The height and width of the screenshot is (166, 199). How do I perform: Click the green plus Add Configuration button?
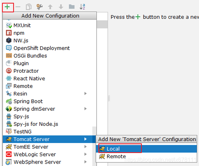click(x=7, y=7)
